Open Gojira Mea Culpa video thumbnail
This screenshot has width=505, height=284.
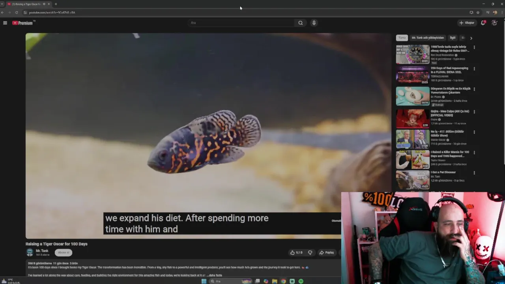pyautogui.click(x=413, y=118)
